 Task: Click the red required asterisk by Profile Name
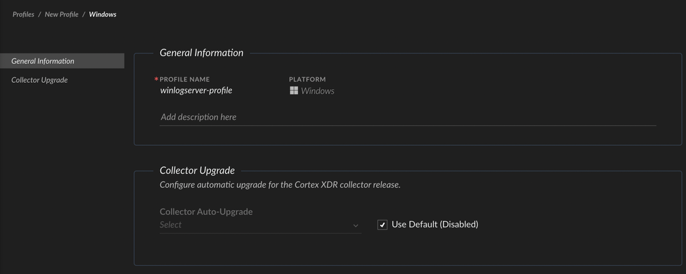[x=157, y=79]
